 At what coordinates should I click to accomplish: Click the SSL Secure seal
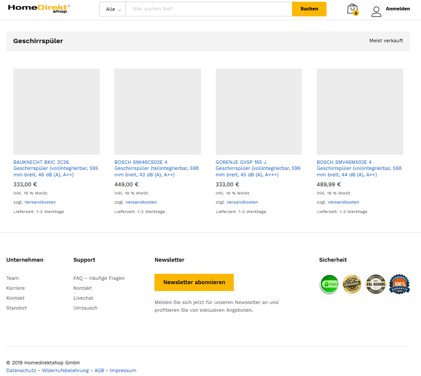(x=376, y=284)
